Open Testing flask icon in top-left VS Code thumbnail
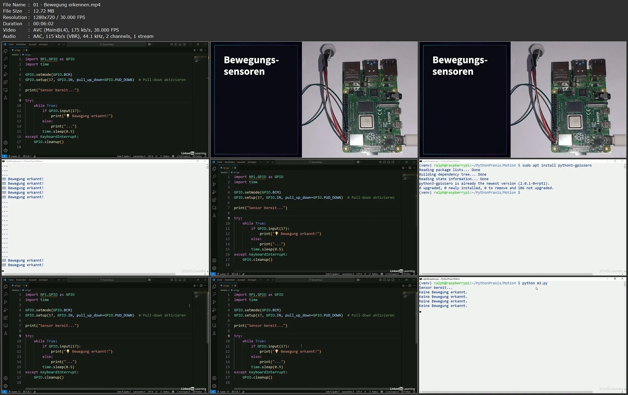Image resolution: width=628 pixels, height=395 pixels. pyautogui.click(x=5, y=98)
